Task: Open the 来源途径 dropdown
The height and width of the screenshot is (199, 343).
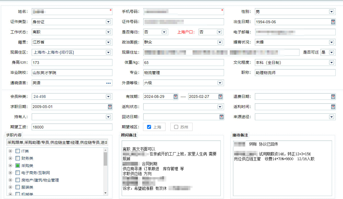Action: (332, 117)
